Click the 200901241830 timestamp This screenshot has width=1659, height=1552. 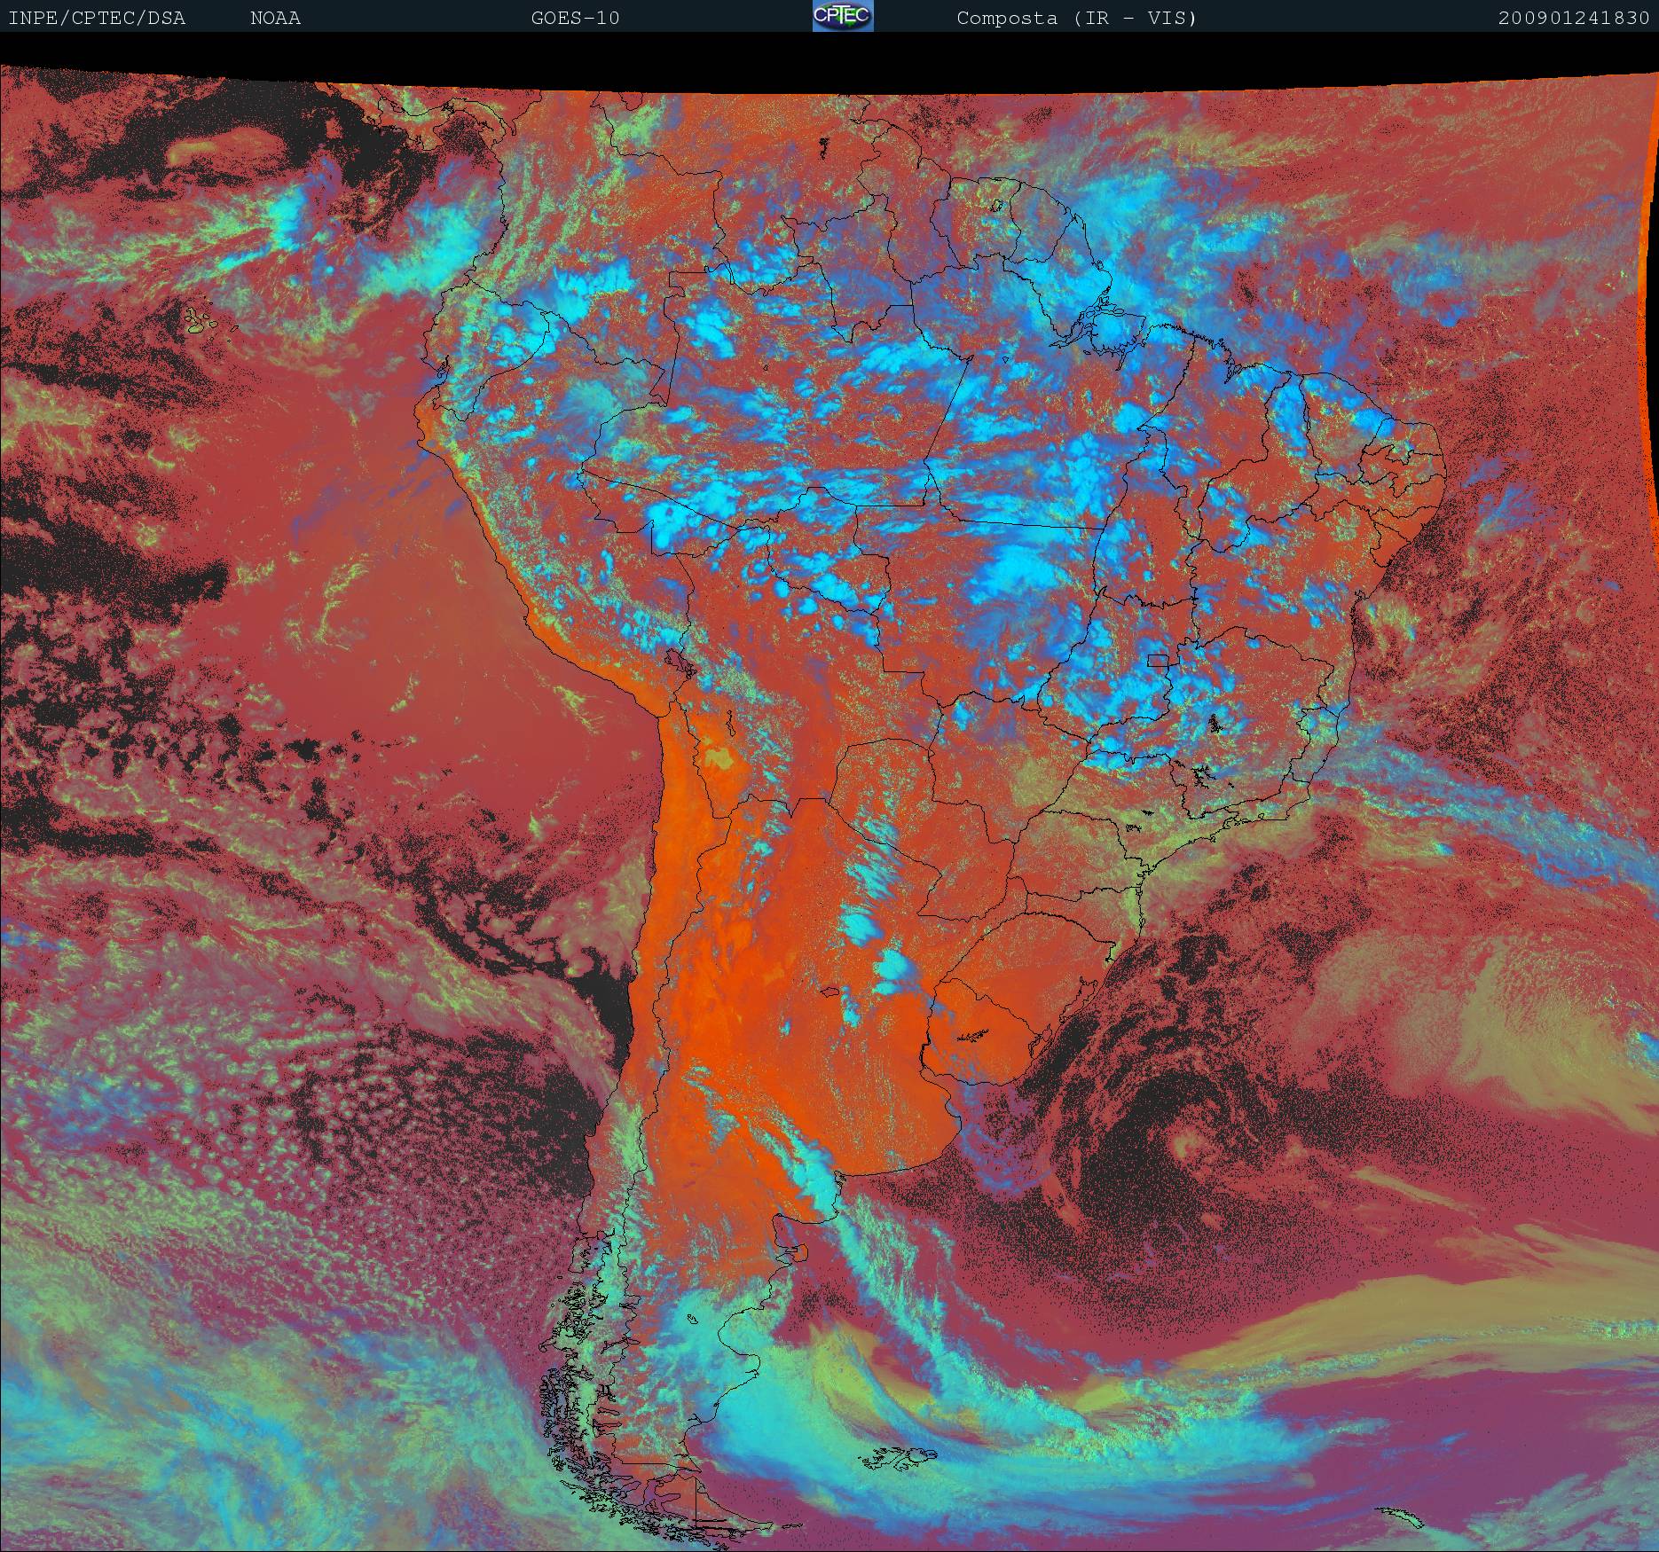pyautogui.click(x=1575, y=18)
